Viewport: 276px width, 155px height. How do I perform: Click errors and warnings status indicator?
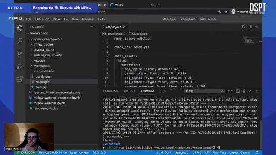[x=99, y=152]
